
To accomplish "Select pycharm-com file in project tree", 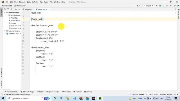I will (x=15, y=26).
